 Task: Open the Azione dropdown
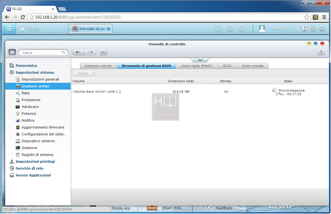pos(84,73)
